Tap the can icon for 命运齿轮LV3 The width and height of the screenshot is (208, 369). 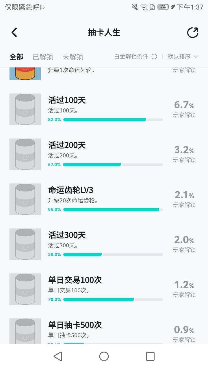25,199
